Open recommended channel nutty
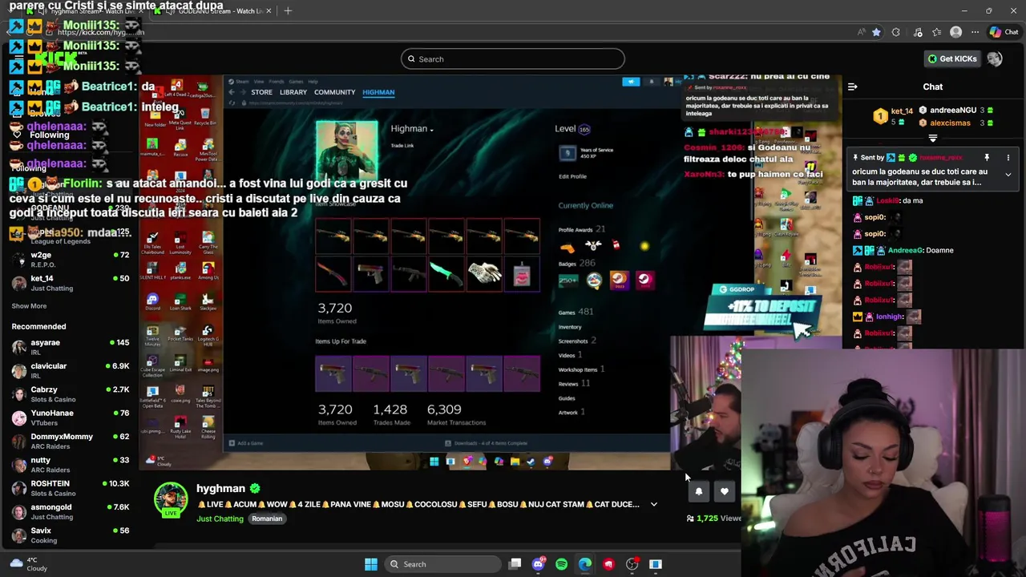 point(70,465)
